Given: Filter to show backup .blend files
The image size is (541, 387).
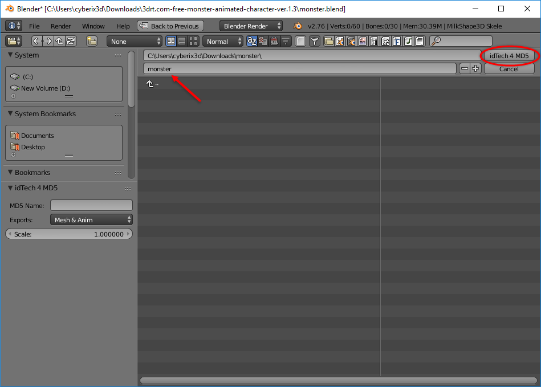Looking at the screenshot, I should tap(351, 41).
